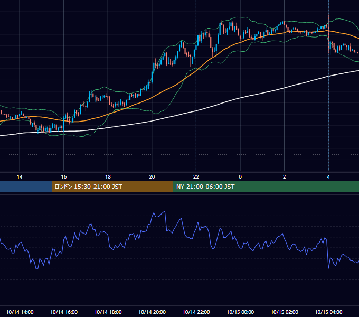Click the 0 hour axis label
Viewport: 359px width, 317px height.
pos(240,177)
